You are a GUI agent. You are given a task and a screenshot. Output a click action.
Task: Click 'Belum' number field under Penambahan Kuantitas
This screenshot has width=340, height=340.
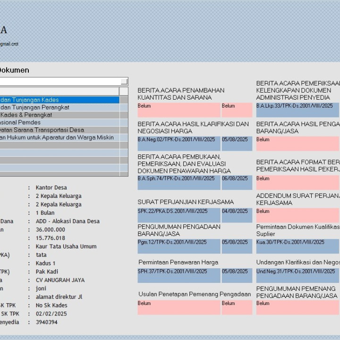click(x=178, y=110)
